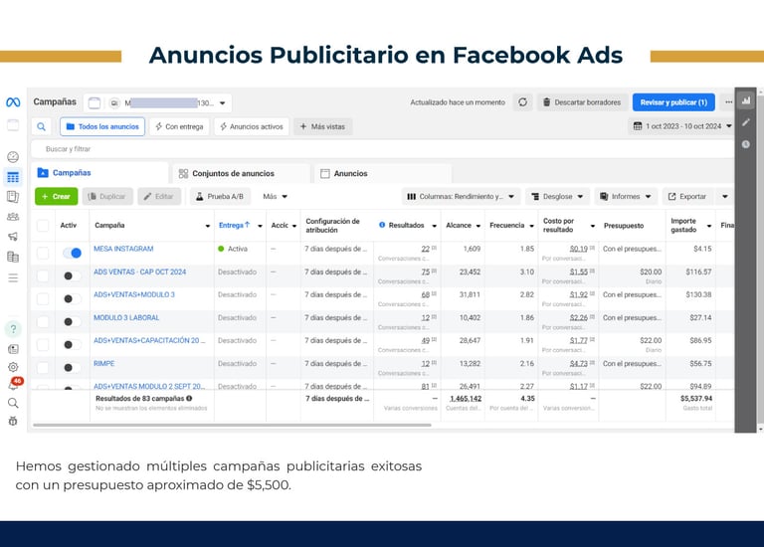Viewport: 764px width, 547px height.
Task: Open the search magnifier in the views bar
Action: pyautogui.click(x=42, y=126)
